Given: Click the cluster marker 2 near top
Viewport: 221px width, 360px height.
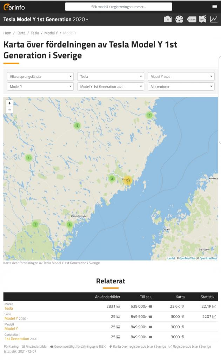Looking at the screenshot, I should [77, 126].
